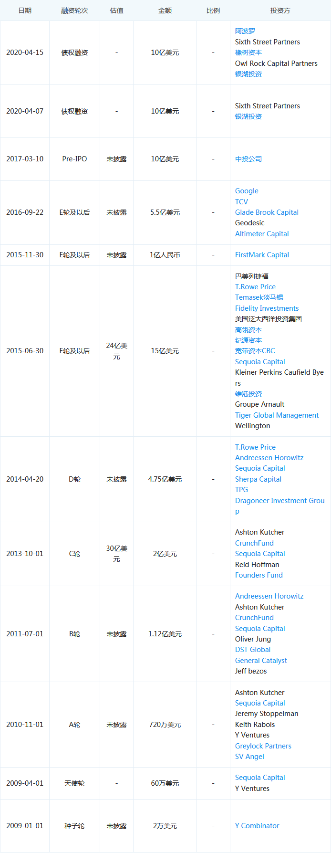Select the date 2009-01-01
The image size is (331, 853).
coord(25,826)
